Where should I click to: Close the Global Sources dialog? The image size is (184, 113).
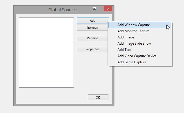coord(108,8)
